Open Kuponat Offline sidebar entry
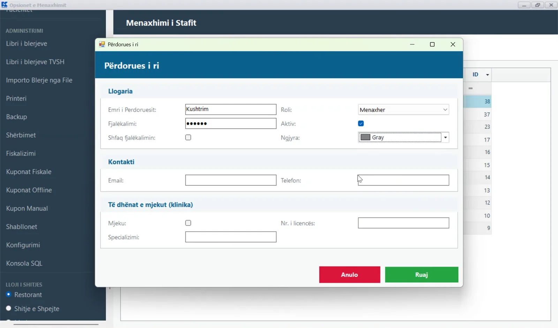 click(29, 190)
